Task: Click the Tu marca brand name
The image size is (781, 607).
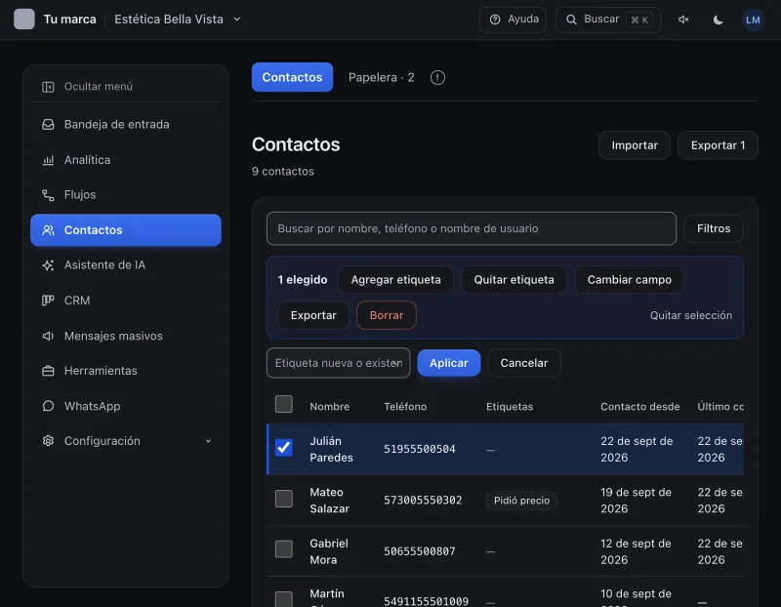Action: (69, 20)
